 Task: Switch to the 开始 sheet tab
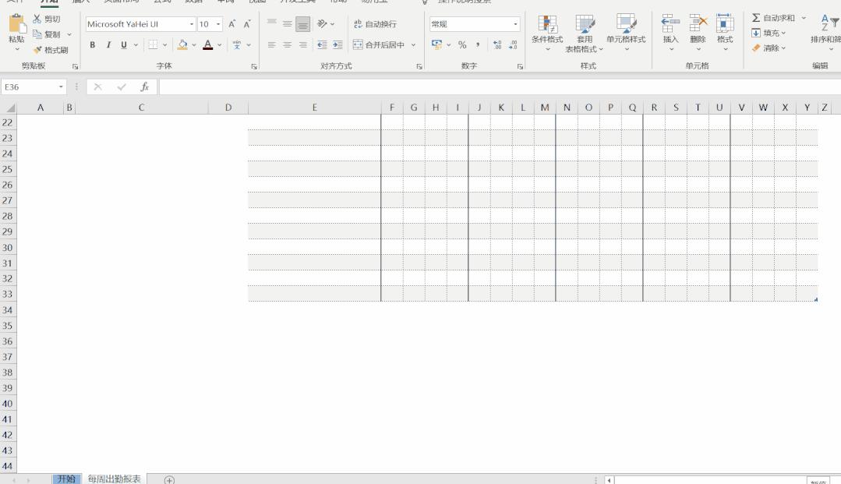(x=66, y=479)
